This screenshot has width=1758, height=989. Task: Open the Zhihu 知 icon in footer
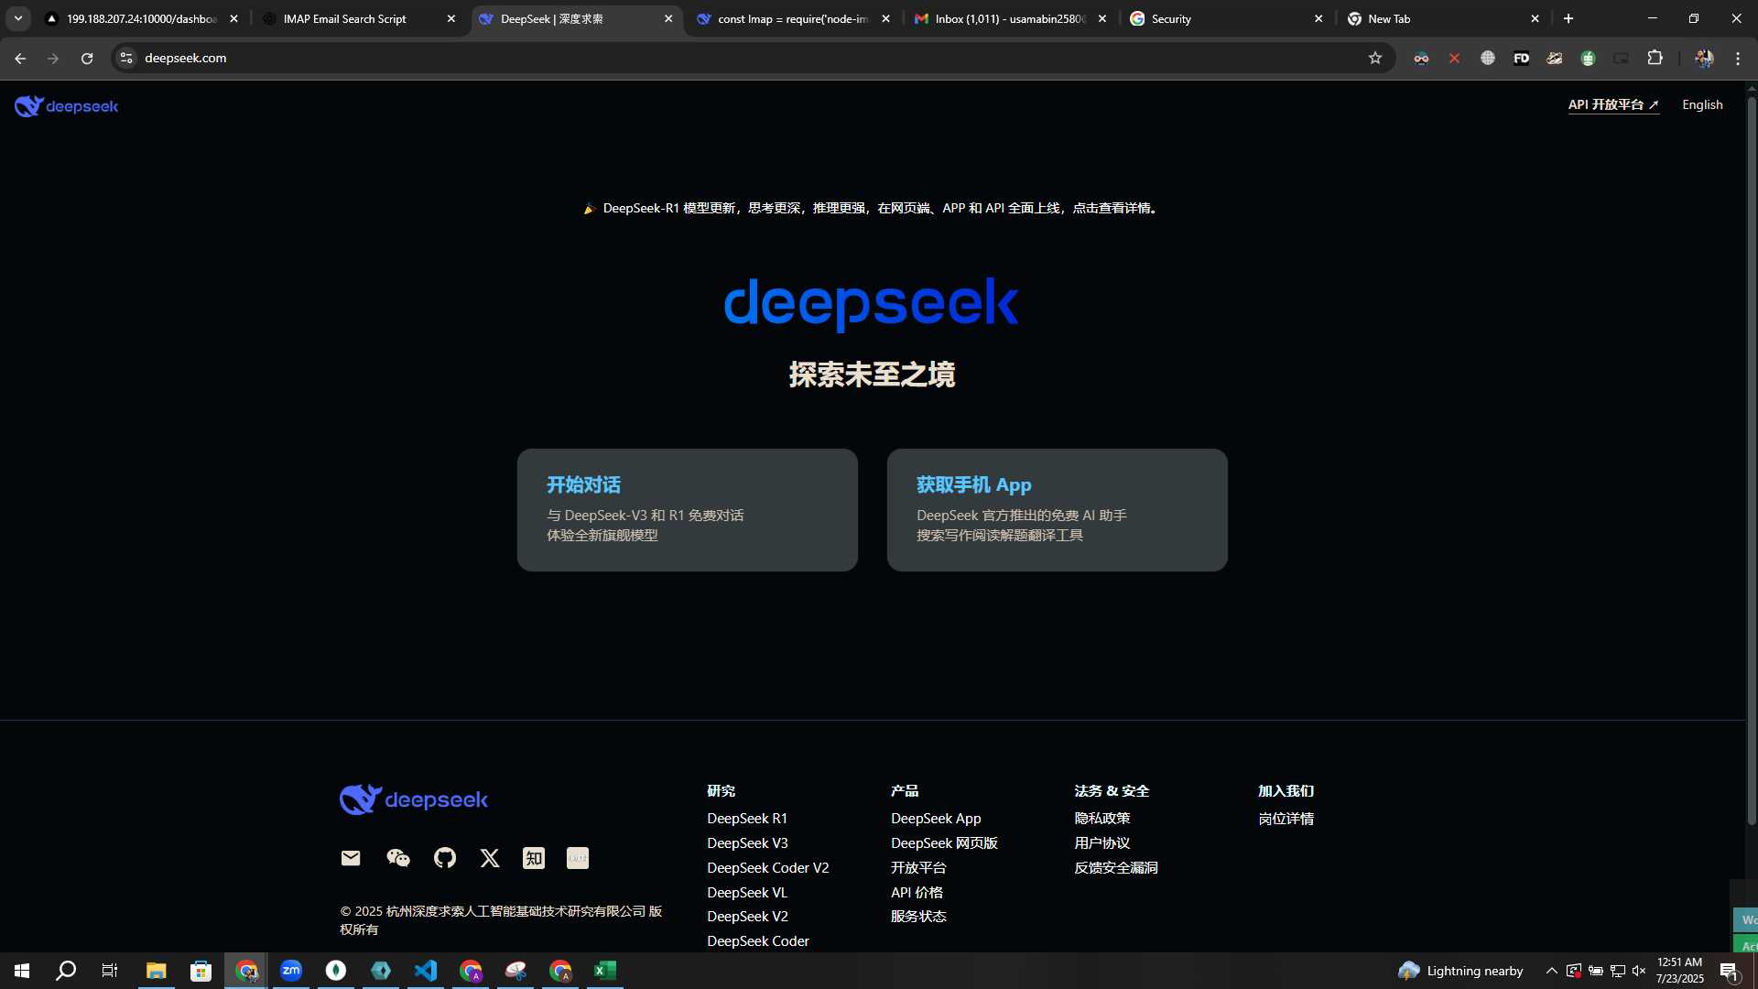point(534,858)
